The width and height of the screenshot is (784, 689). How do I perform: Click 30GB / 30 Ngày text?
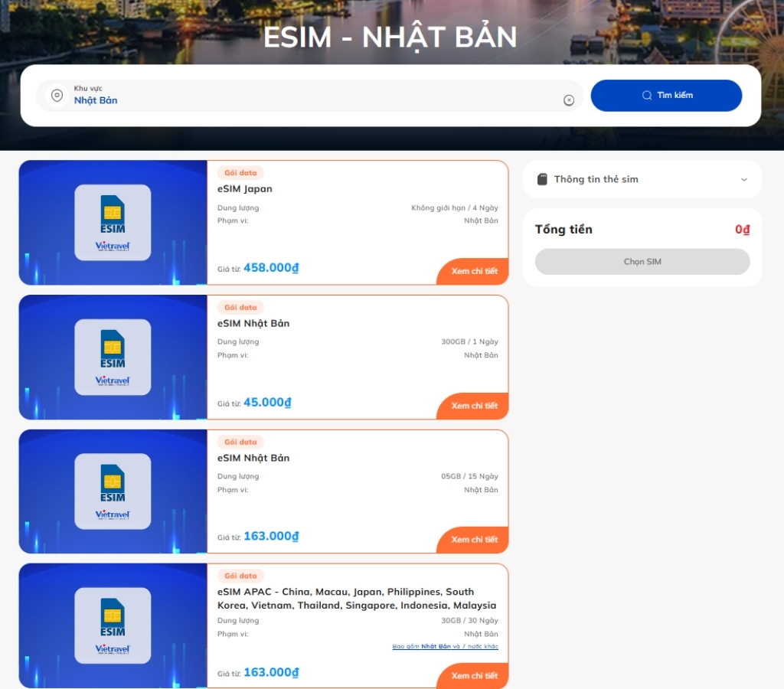469,620
